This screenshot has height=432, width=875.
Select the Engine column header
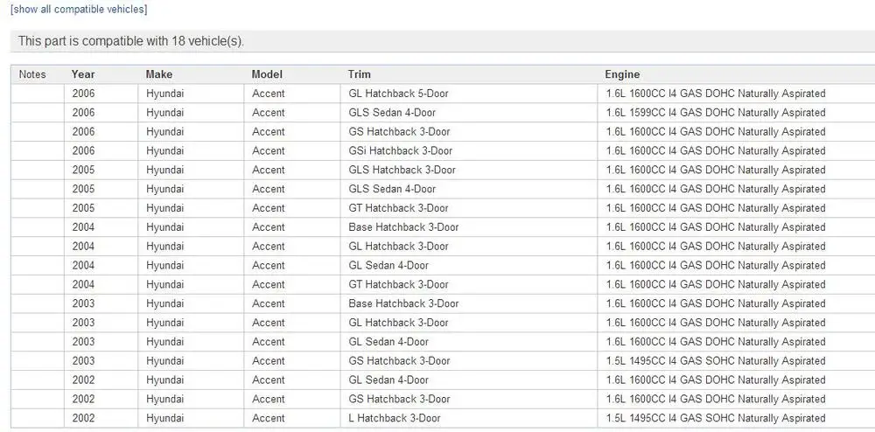(622, 74)
